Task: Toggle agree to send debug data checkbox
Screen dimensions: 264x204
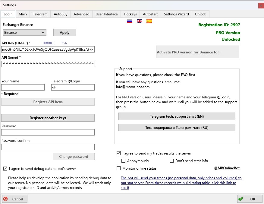Action: click(x=5, y=169)
